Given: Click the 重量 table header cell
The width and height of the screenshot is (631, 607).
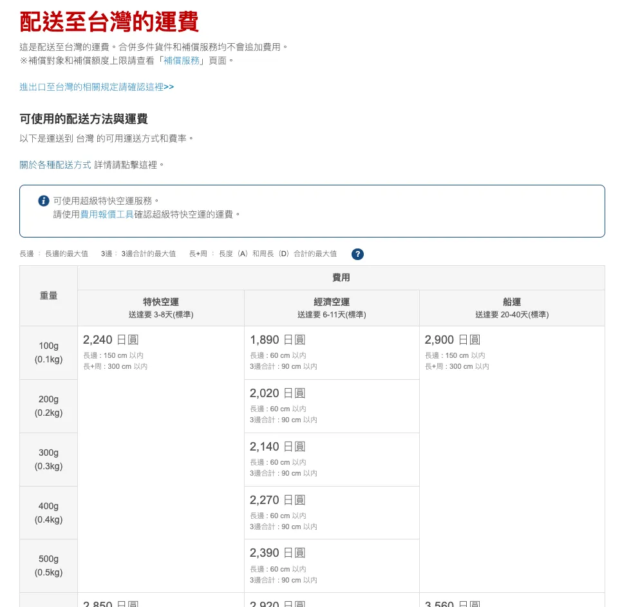Looking at the screenshot, I should (x=49, y=295).
